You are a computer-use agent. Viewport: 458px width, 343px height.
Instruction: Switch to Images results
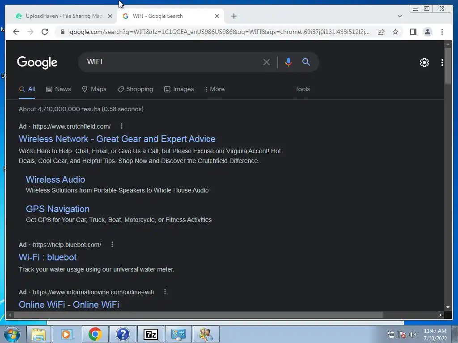tap(179, 89)
